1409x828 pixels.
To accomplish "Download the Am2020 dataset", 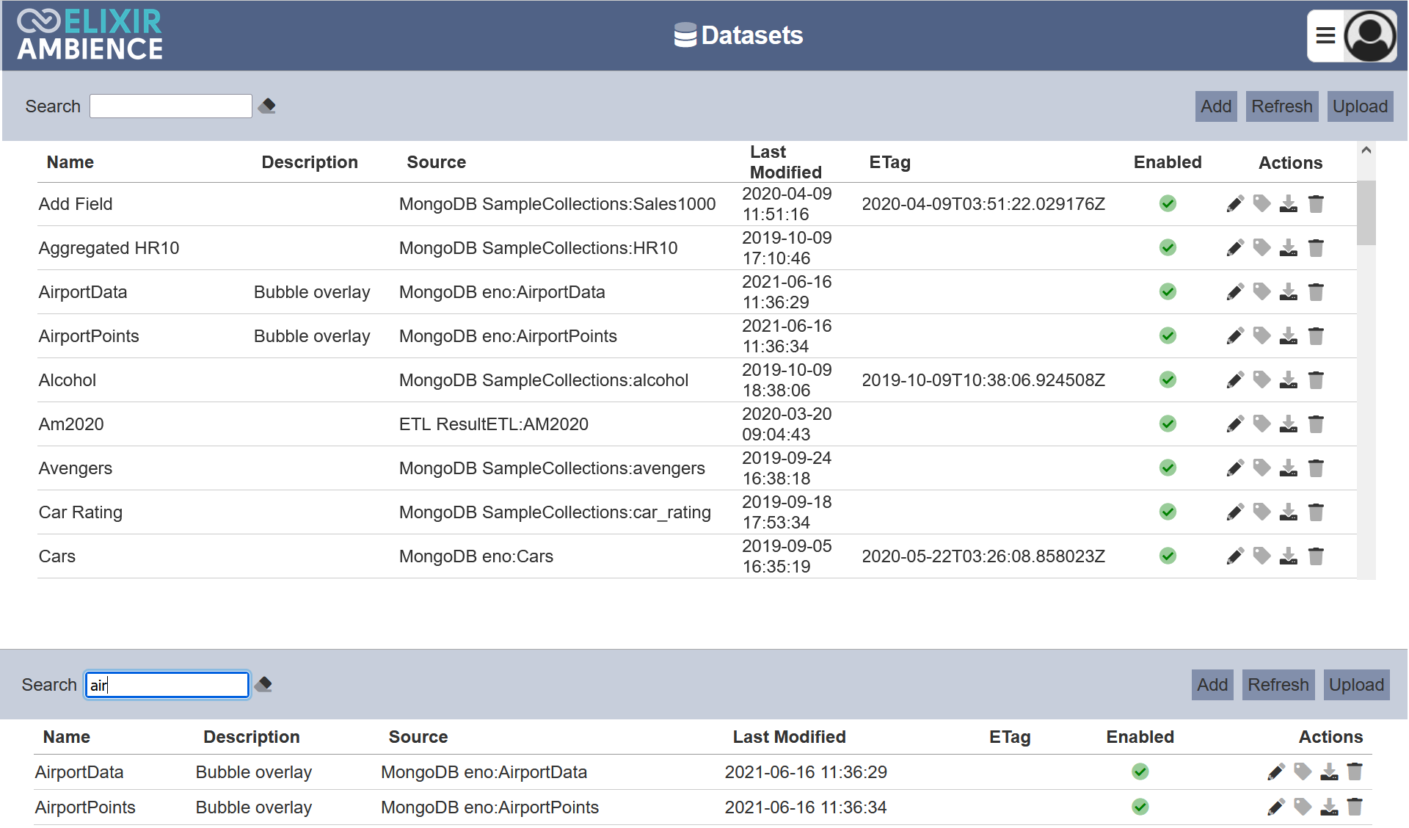I will coord(1289,424).
